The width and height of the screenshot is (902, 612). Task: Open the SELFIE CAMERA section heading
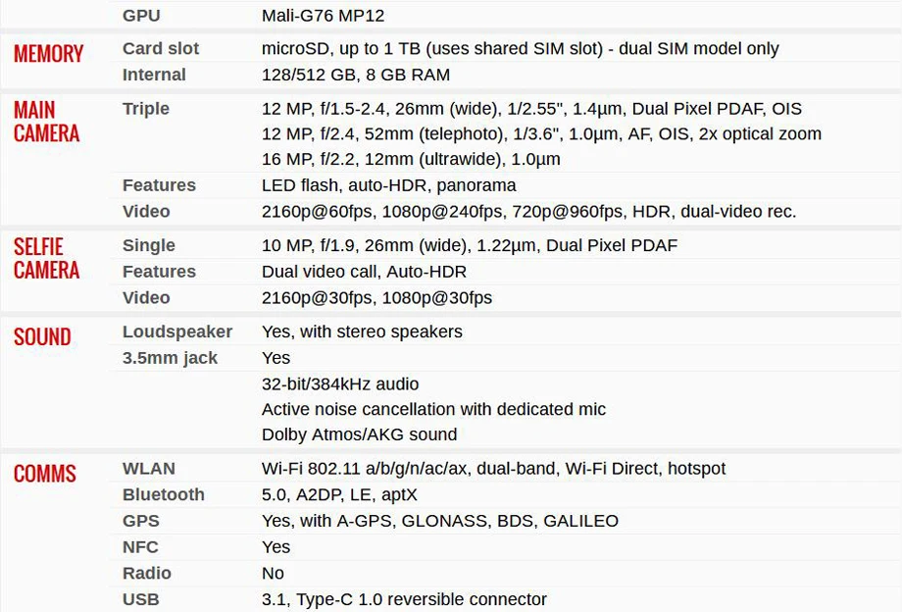tap(47, 258)
